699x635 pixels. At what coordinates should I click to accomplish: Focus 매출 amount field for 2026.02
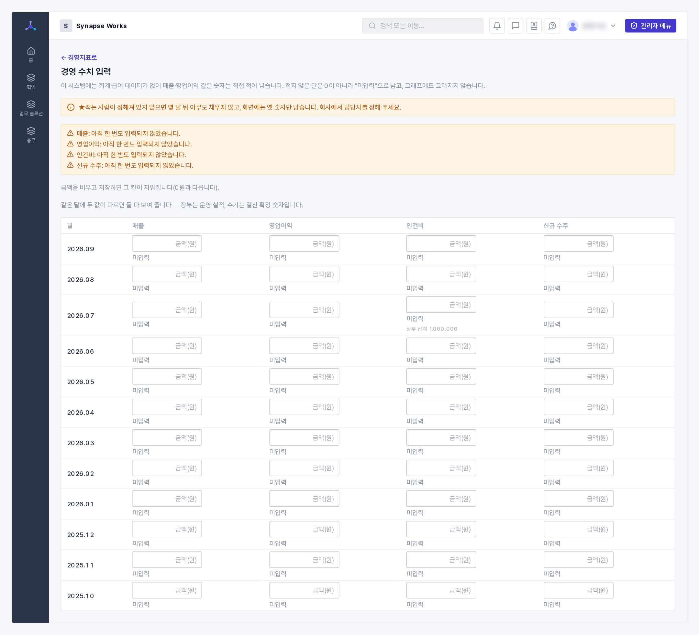point(167,468)
